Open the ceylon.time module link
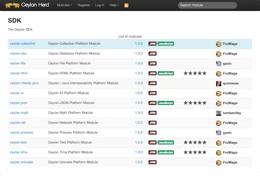 click(x=19, y=152)
